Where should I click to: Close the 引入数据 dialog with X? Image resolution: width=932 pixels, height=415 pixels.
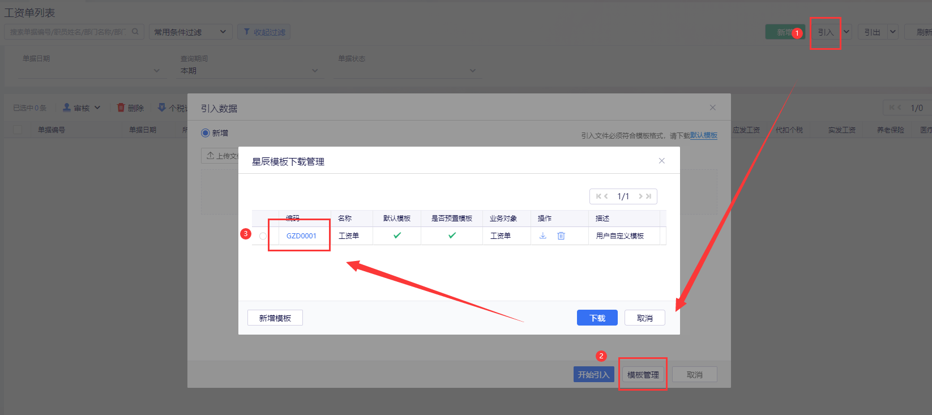click(x=713, y=108)
